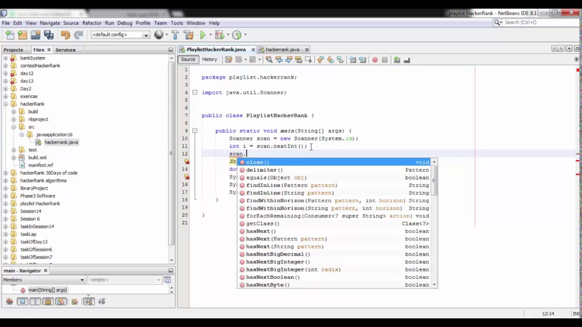Expand the nbproject folder
The width and height of the screenshot is (582, 327).
14,119
